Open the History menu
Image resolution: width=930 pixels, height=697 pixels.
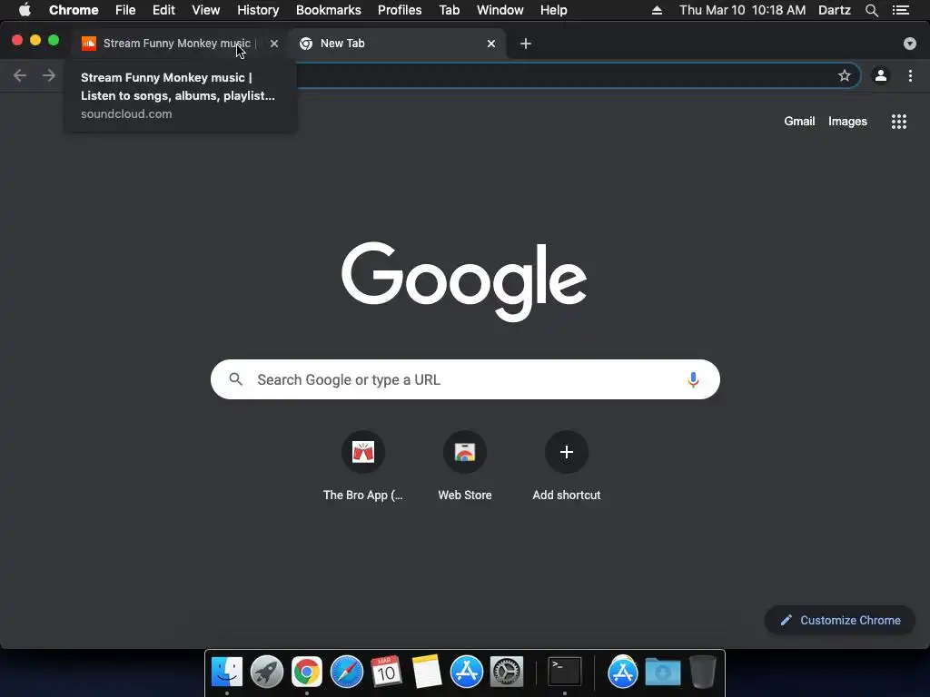click(x=258, y=10)
